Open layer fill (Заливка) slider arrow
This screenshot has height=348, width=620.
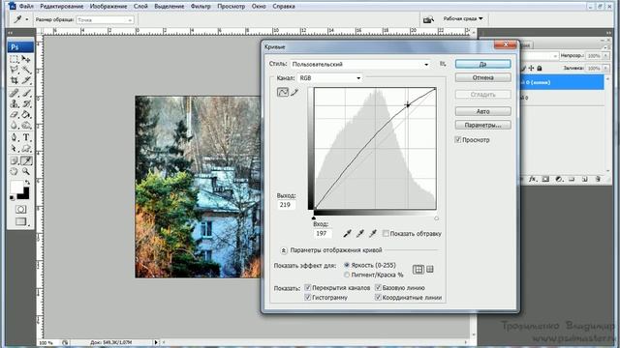tap(605, 69)
